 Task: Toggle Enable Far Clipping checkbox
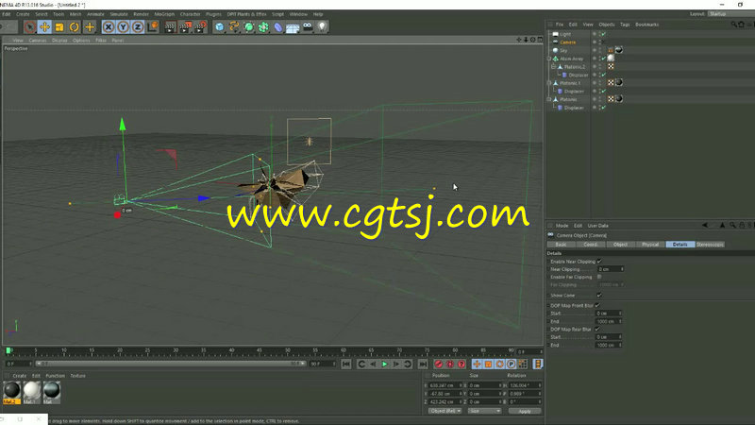click(599, 277)
